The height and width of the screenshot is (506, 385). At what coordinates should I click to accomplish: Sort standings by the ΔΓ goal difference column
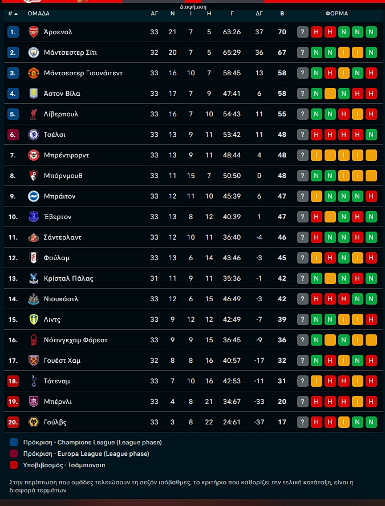point(259,13)
